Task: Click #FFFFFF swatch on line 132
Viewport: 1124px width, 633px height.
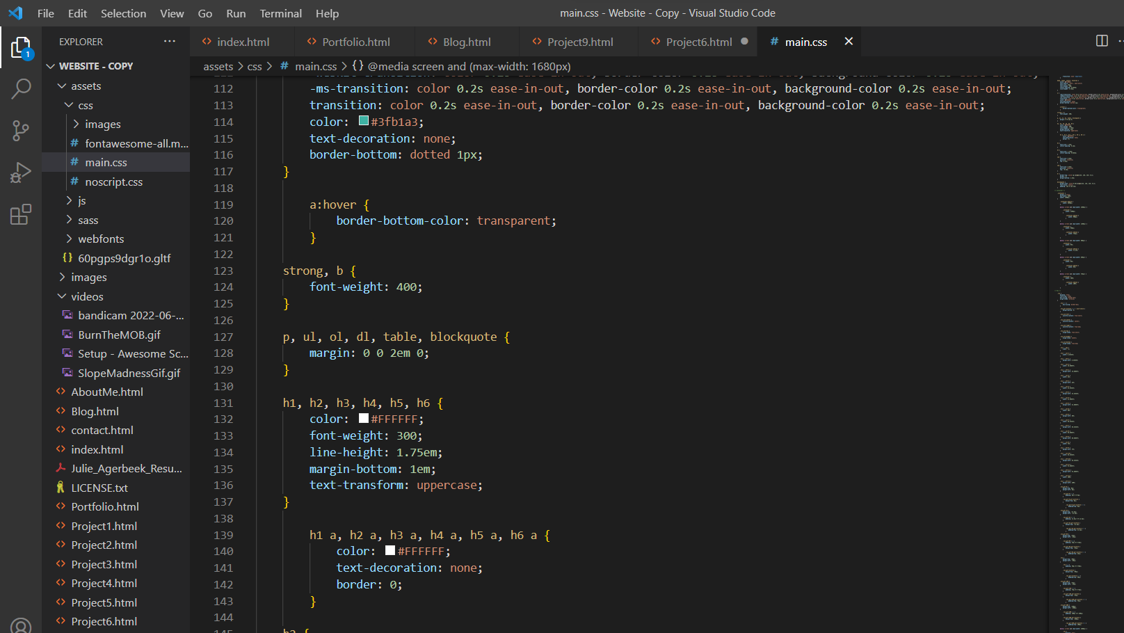Action: point(363,418)
